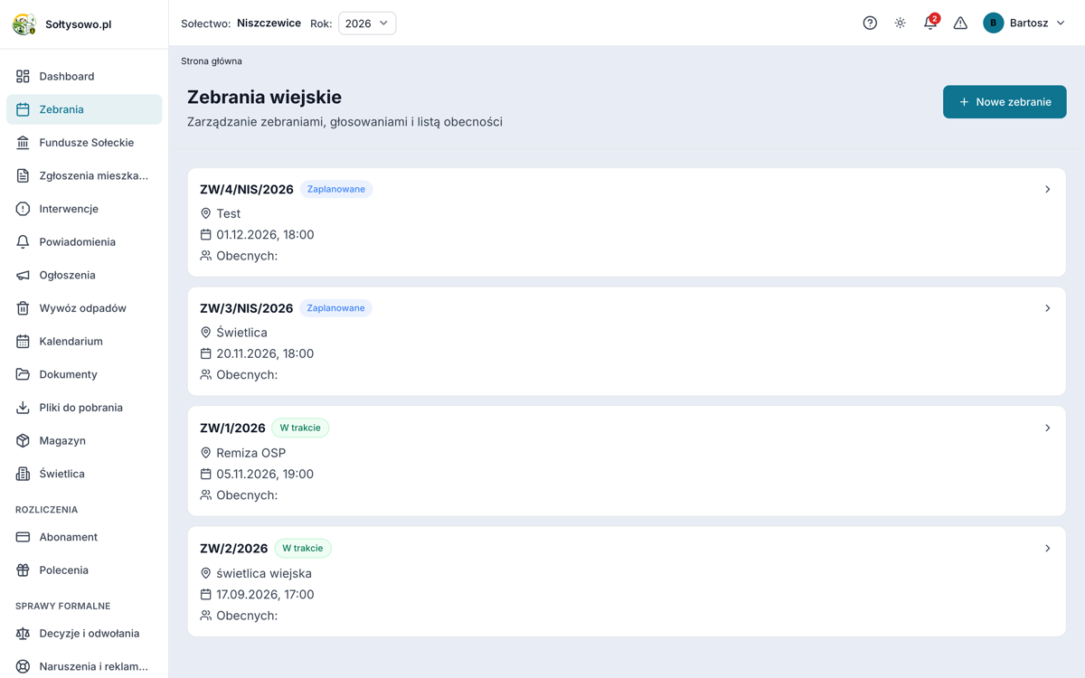The height and width of the screenshot is (678, 1085).
Task: Open the help question mark icon
Action: pos(870,24)
